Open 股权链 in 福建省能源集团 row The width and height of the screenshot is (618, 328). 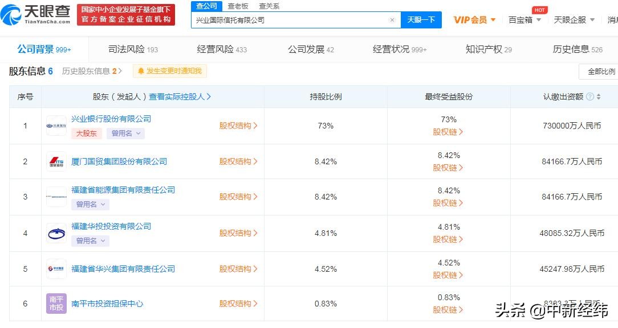[x=448, y=203]
